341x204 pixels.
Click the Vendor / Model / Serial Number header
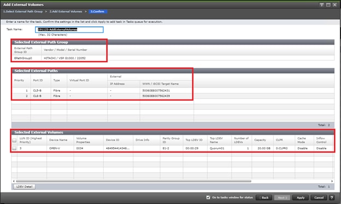(x=66, y=50)
